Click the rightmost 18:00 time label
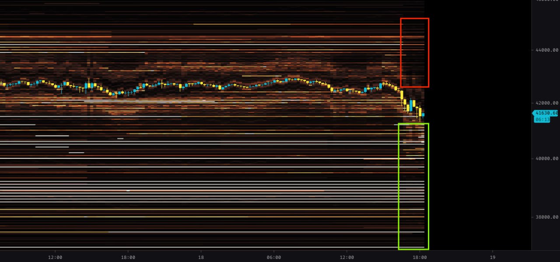This screenshot has height=262, width=560. 420,257
